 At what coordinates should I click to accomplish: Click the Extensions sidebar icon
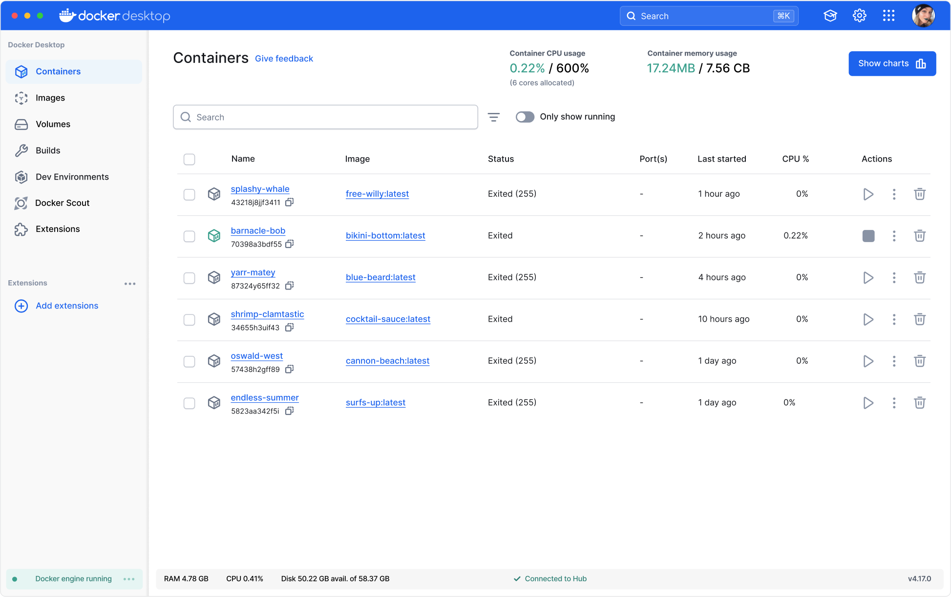21,228
